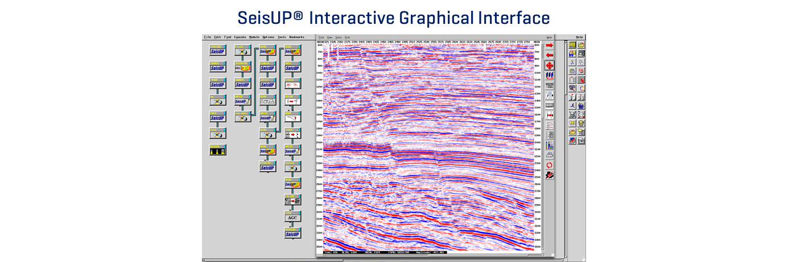Viewport: 788px width, 262px height.
Task: Open the Pick menu of the seismic viewer
Action: click(x=347, y=38)
